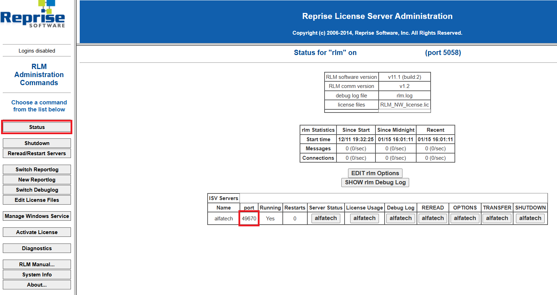Screen dimensions: 557x295
Task: Open the Status command
Action: 37,127
